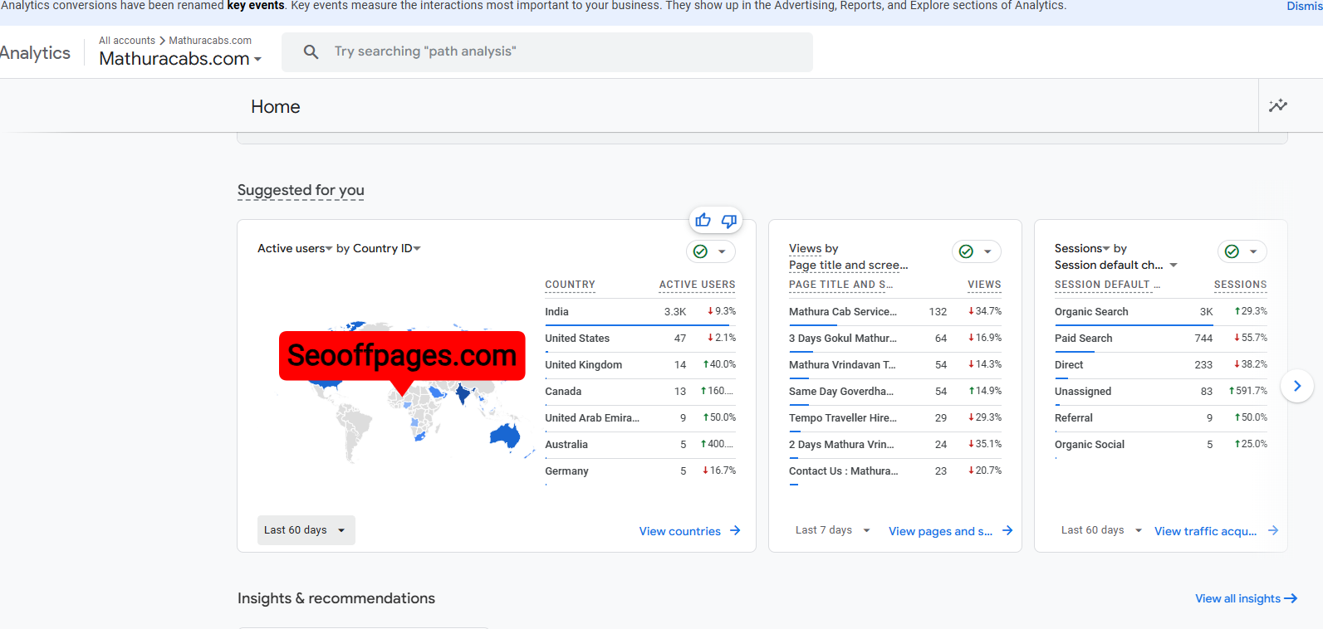
Task: Click the search magnifier icon
Action: point(311,51)
